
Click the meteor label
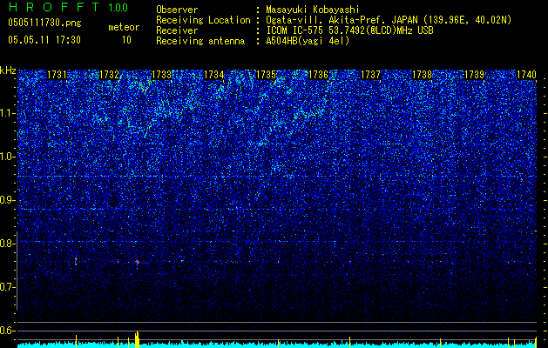click(x=124, y=27)
